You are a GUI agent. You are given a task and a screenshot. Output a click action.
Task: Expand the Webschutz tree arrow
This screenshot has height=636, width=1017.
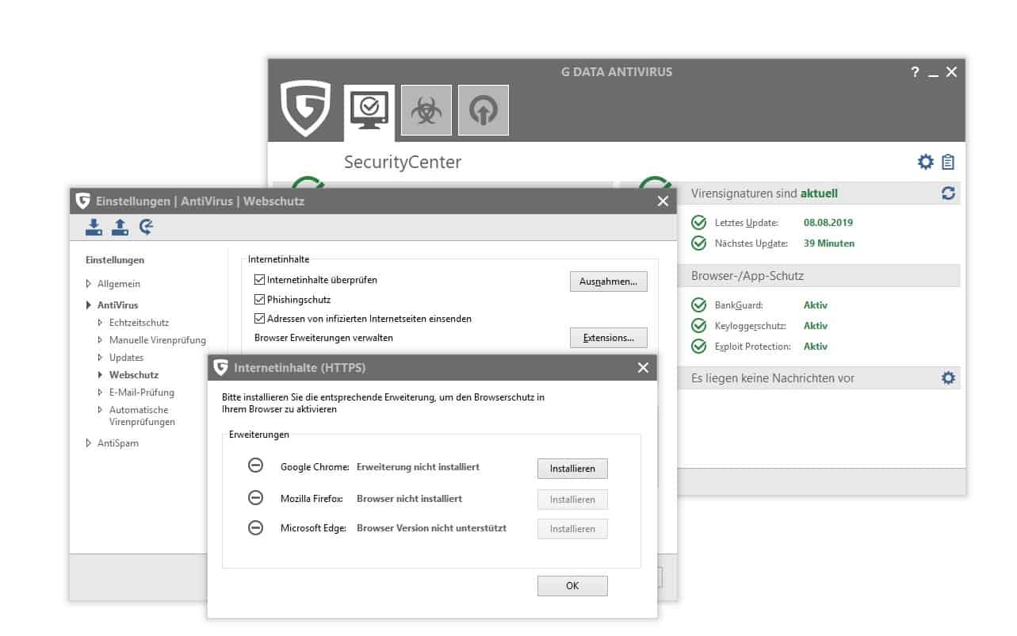click(x=101, y=375)
